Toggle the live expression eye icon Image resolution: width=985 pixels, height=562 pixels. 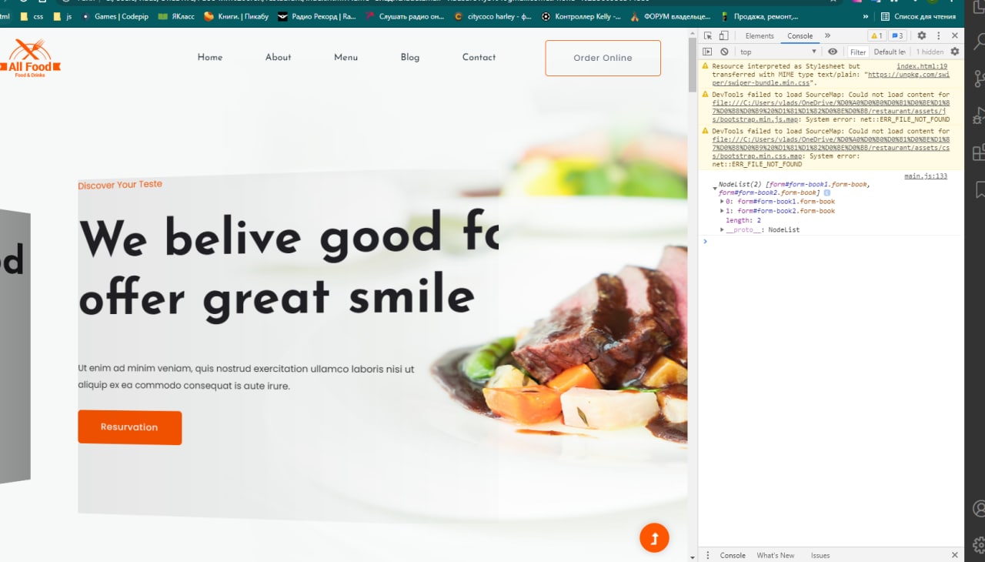(x=833, y=52)
